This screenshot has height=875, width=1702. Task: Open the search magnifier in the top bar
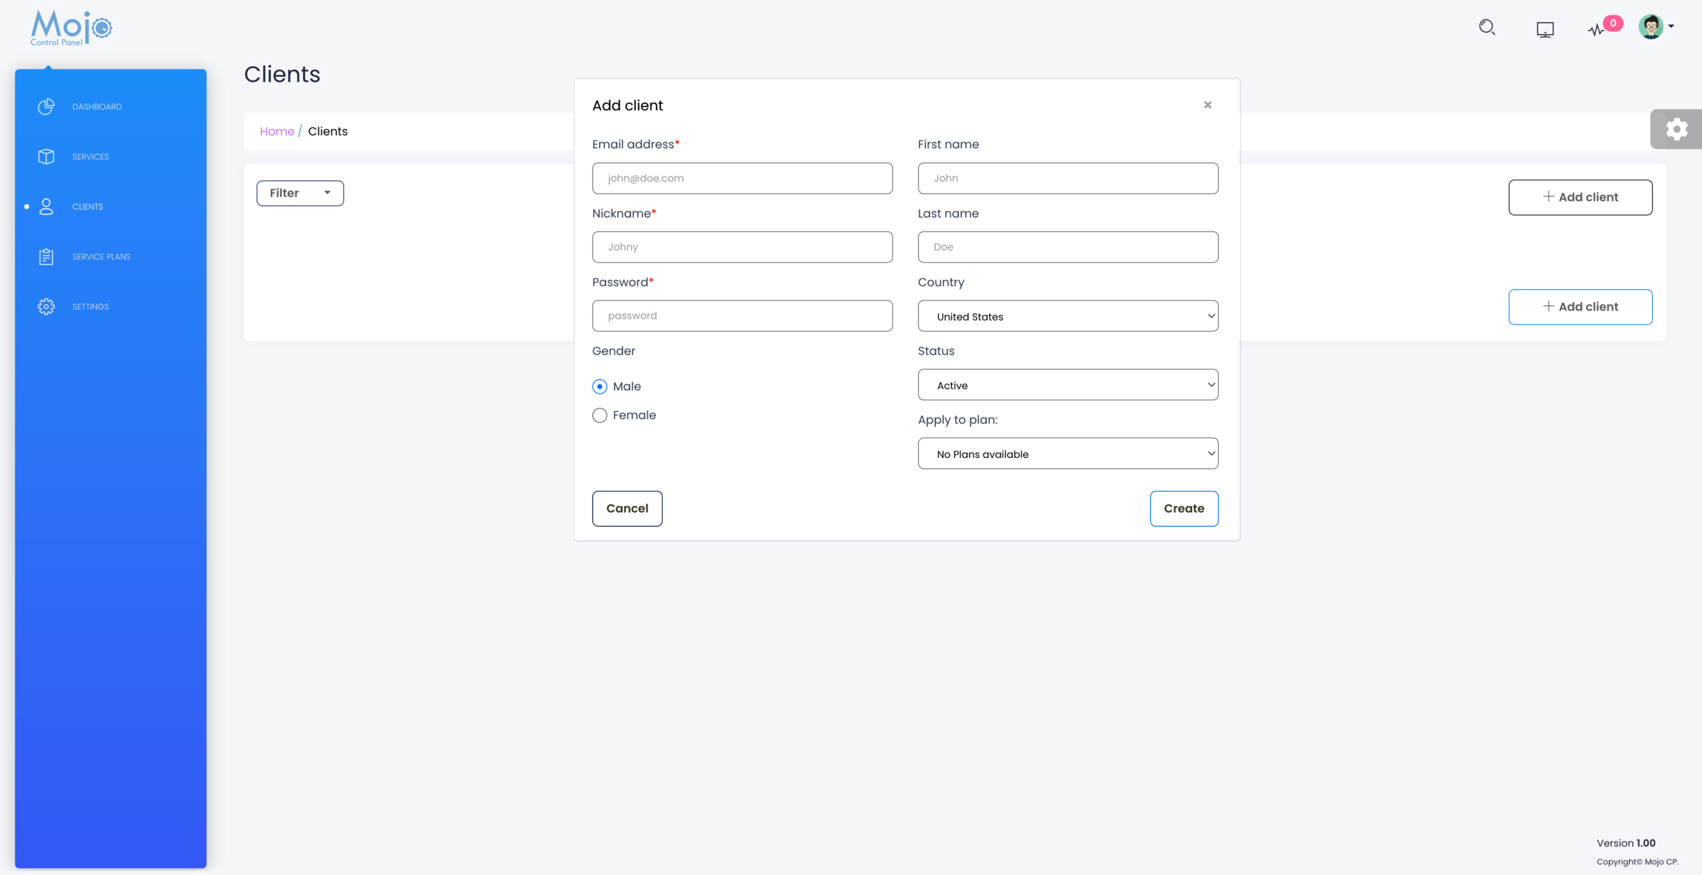1487,27
